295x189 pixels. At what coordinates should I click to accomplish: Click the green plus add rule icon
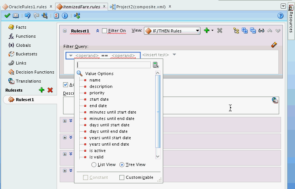(207, 31)
